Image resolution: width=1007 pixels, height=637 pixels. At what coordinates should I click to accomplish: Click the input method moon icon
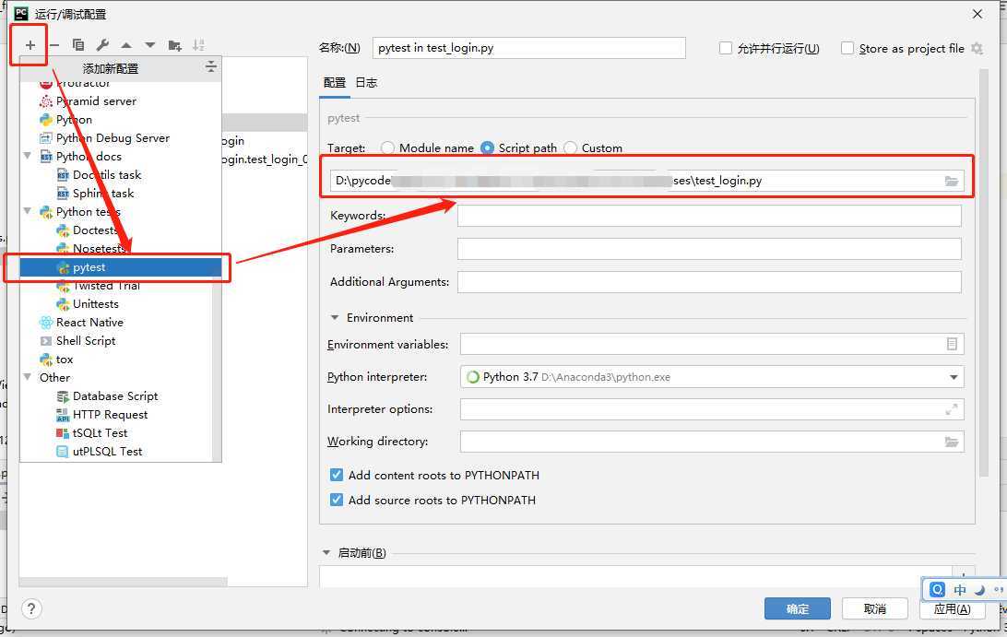click(x=980, y=589)
